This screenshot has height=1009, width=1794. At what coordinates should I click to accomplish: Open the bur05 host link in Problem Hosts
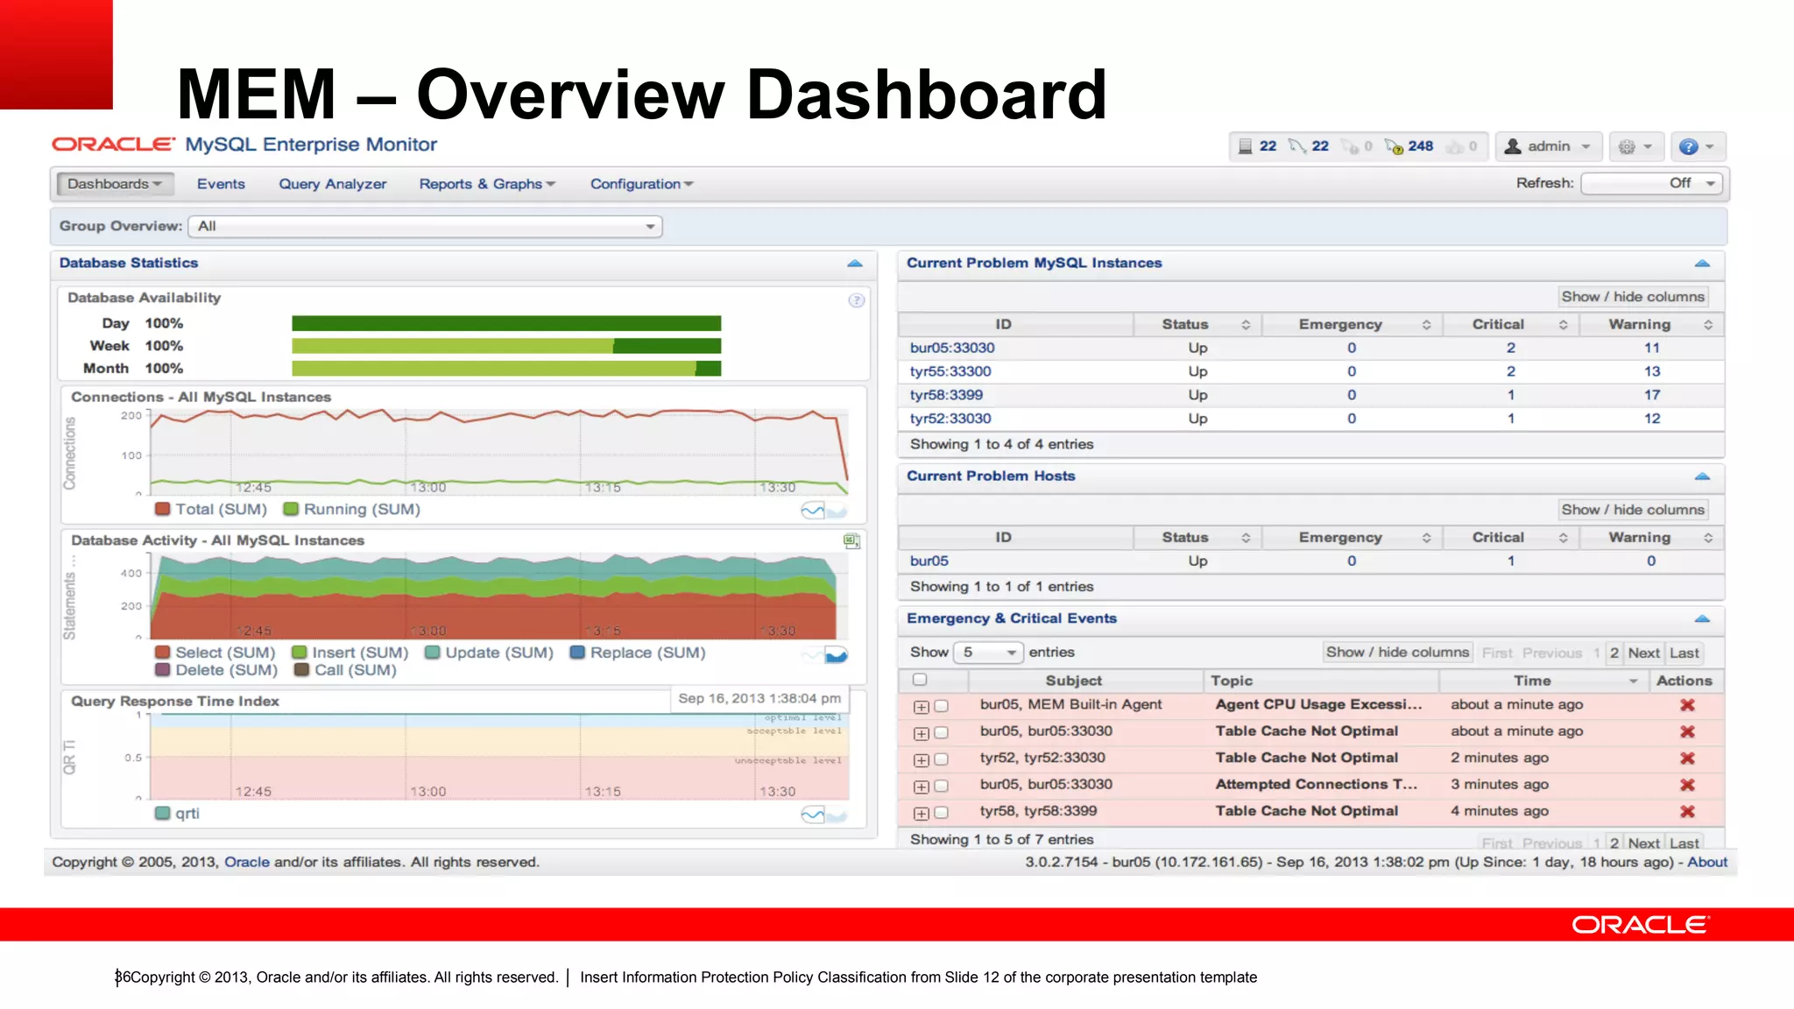(929, 561)
